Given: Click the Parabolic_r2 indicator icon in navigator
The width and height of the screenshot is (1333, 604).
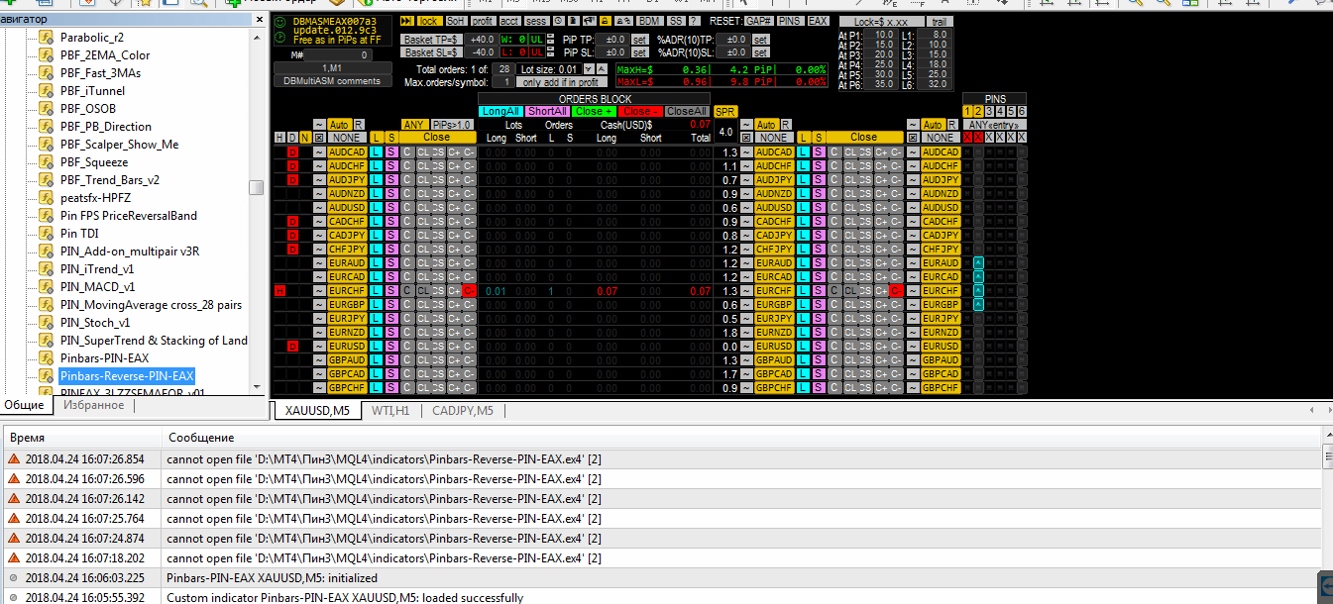Looking at the screenshot, I should click(x=46, y=38).
